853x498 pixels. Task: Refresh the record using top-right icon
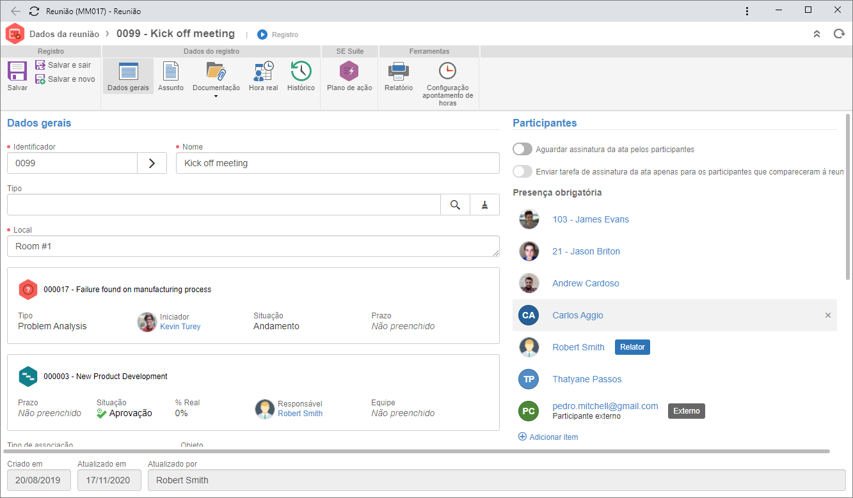point(839,34)
